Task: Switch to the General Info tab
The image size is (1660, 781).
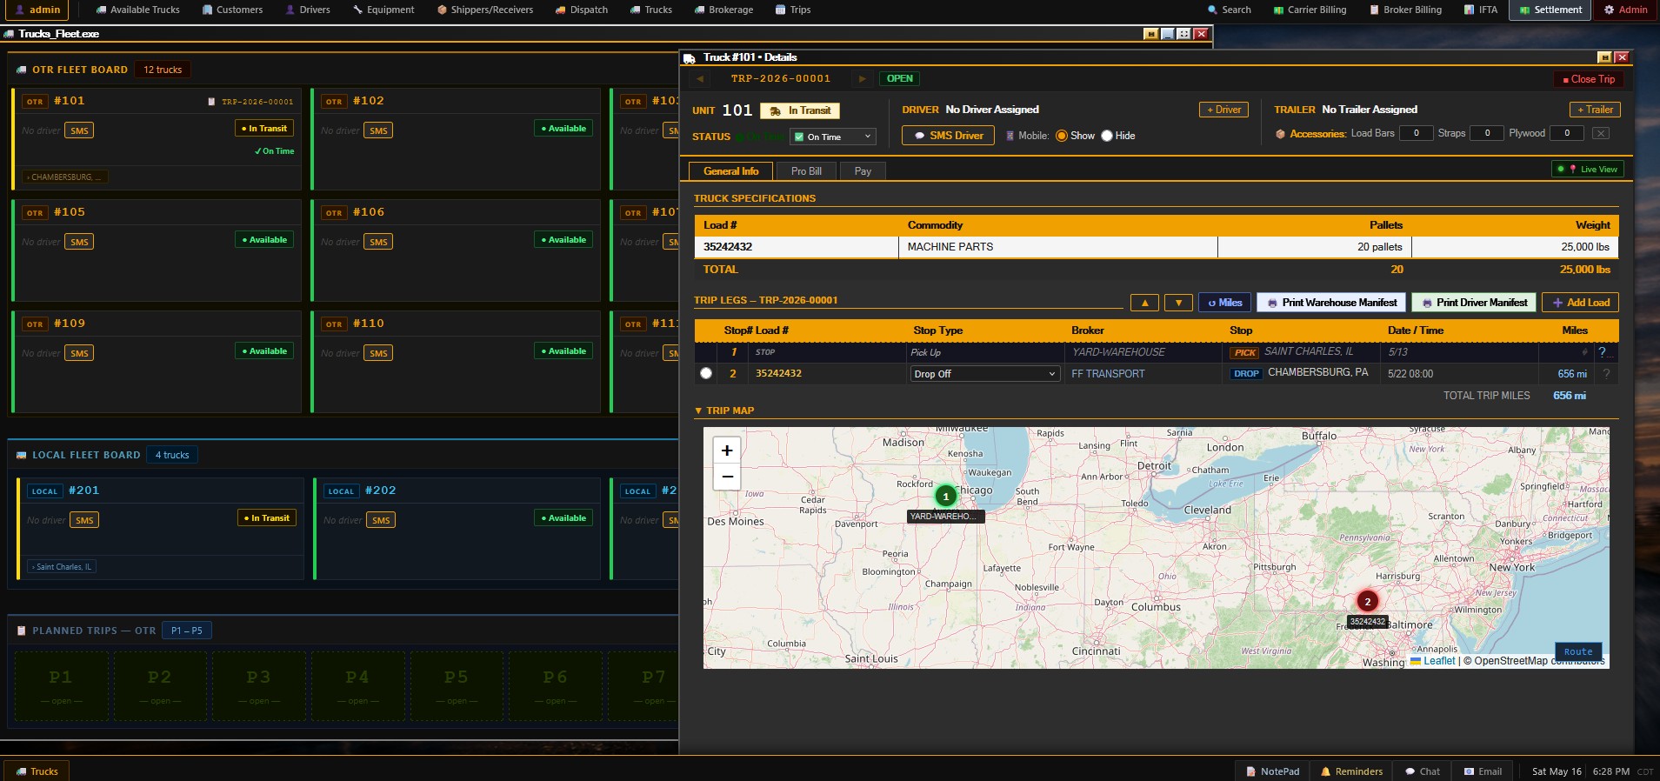Action: click(x=730, y=171)
